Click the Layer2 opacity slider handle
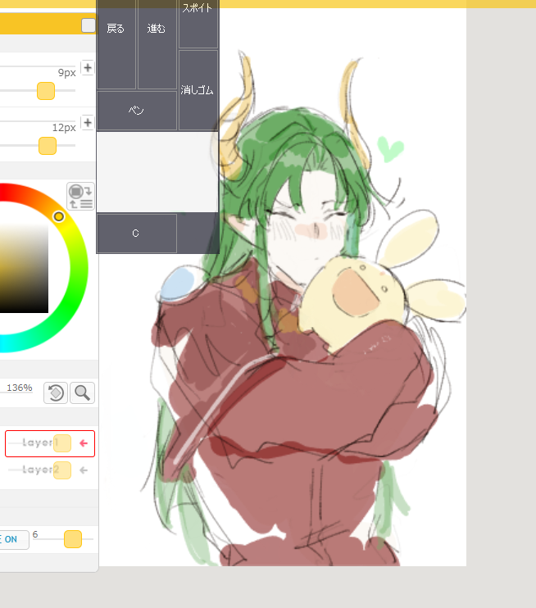This screenshot has height=608, width=536. click(62, 470)
